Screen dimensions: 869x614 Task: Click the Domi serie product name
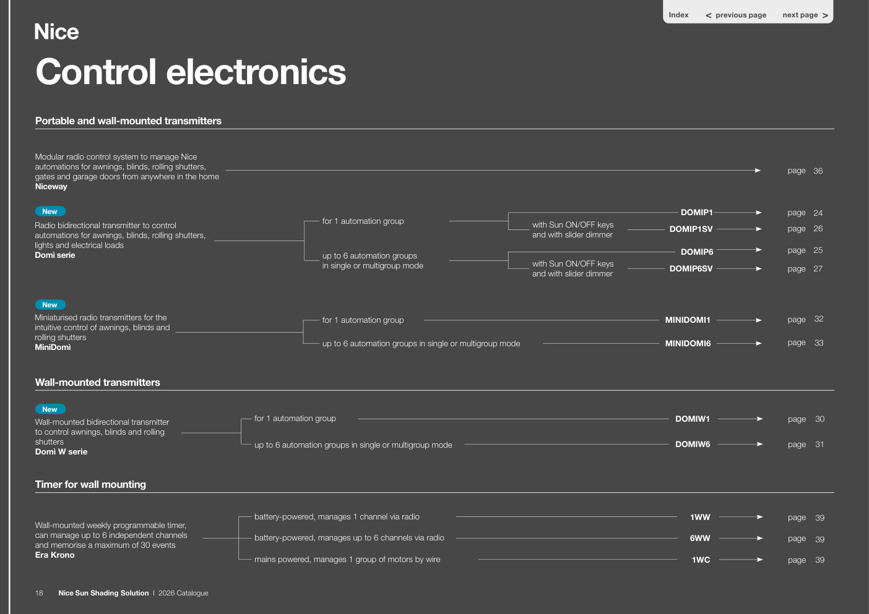(55, 255)
